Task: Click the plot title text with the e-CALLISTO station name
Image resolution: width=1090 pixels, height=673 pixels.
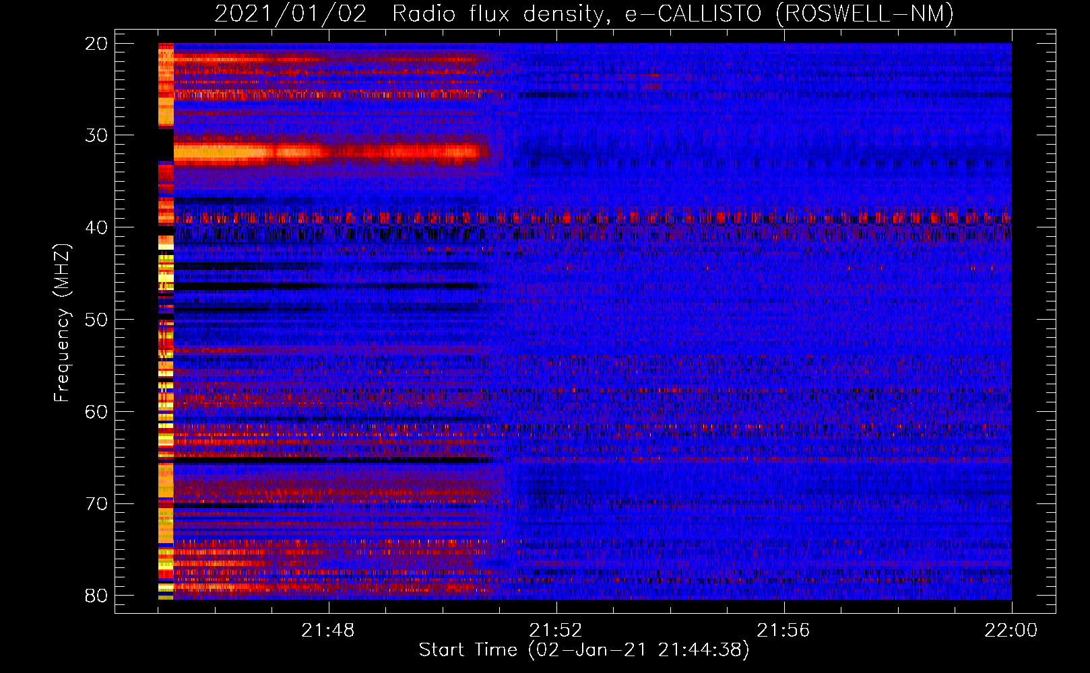Action: click(x=584, y=13)
